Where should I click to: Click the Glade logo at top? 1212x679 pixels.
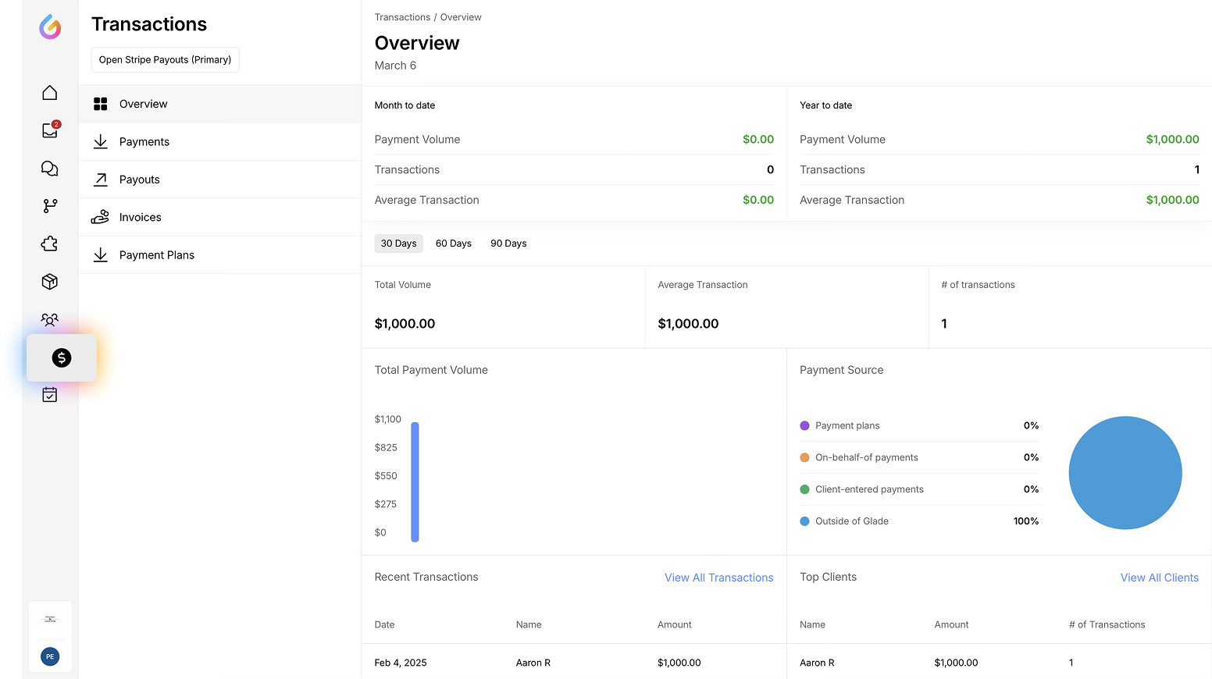click(50, 27)
